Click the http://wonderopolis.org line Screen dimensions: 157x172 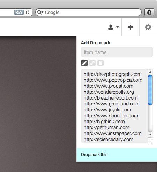[109, 92]
